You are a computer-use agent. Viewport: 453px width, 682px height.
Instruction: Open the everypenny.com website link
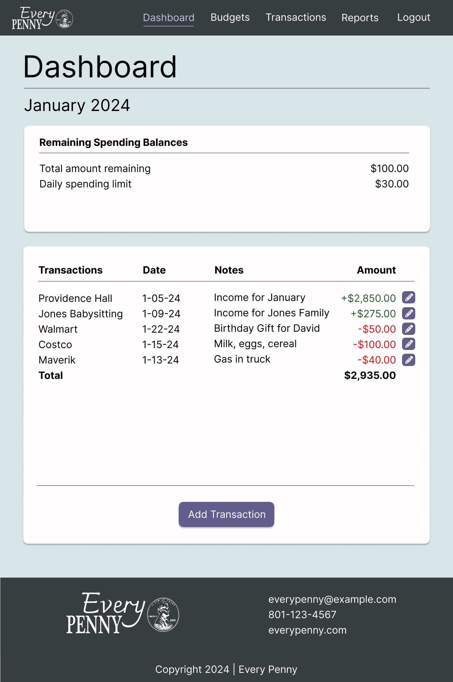pos(307,630)
